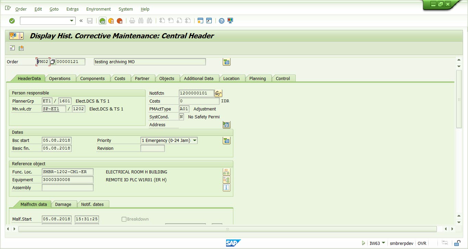
Task: Open the Help question mark icon
Action: [222, 21]
